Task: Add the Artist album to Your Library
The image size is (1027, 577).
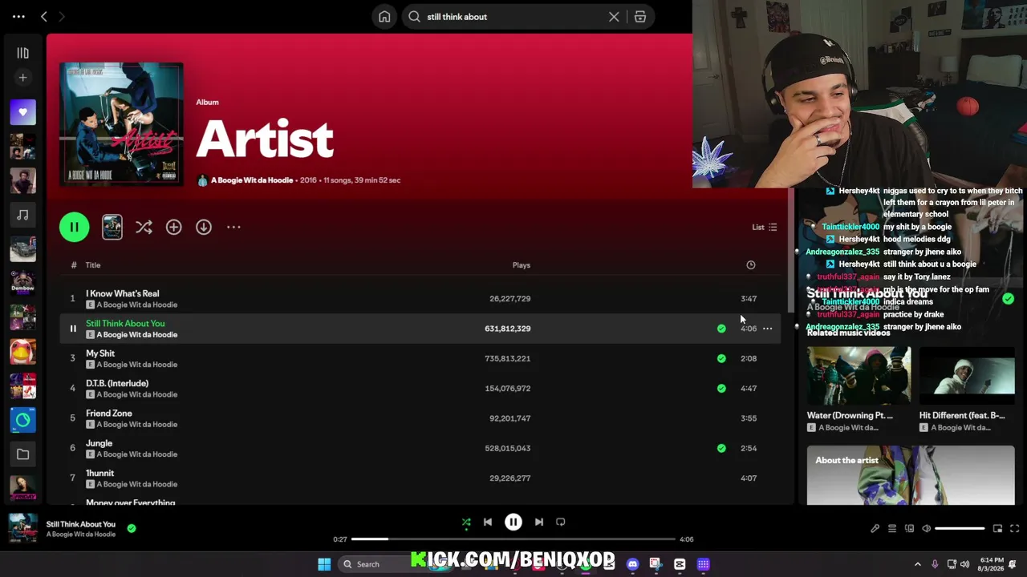Action: pos(173,228)
